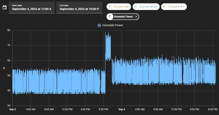Click the Choose device button
This screenshot has width=219, height=115.
tap(146, 7)
